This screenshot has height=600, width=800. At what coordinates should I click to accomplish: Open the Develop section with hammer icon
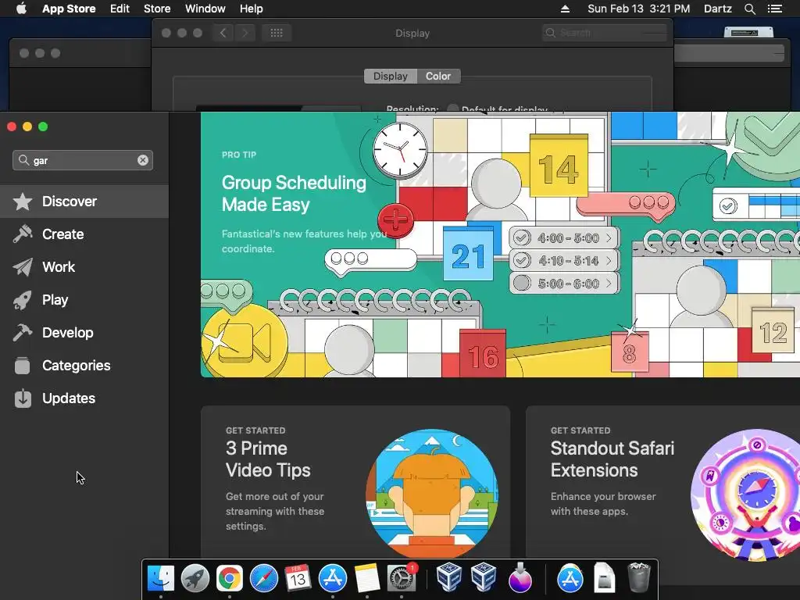point(84,333)
